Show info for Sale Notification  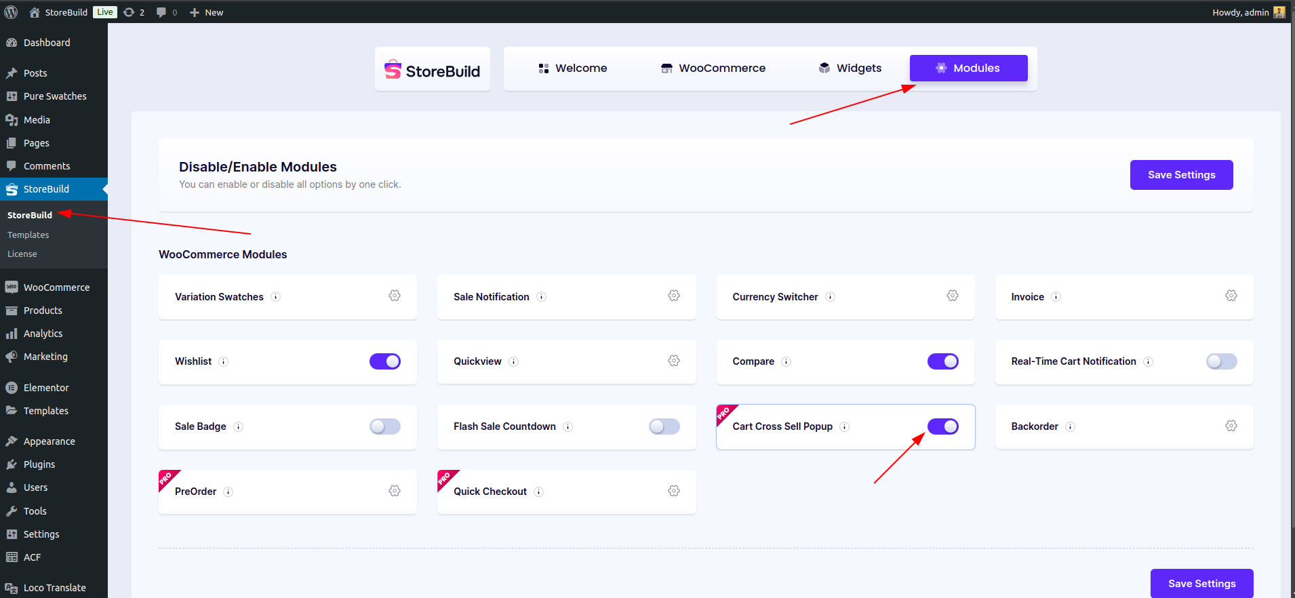pyautogui.click(x=542, y=297)
